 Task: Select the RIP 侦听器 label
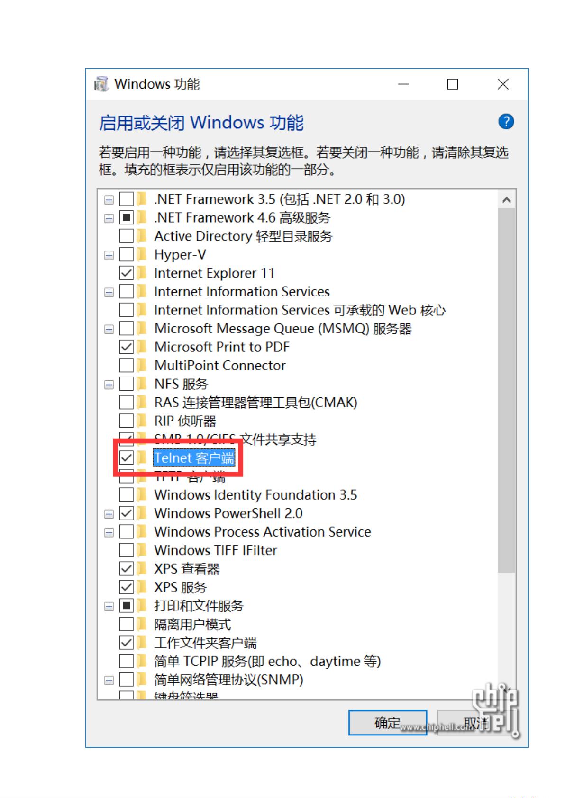[185, 421]
